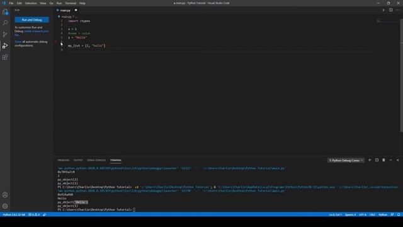Click errors and warnings count in status bar
403x227 pixels.
coord(34,214)
